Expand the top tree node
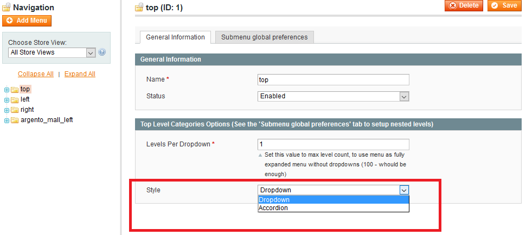 click(7, 90)
